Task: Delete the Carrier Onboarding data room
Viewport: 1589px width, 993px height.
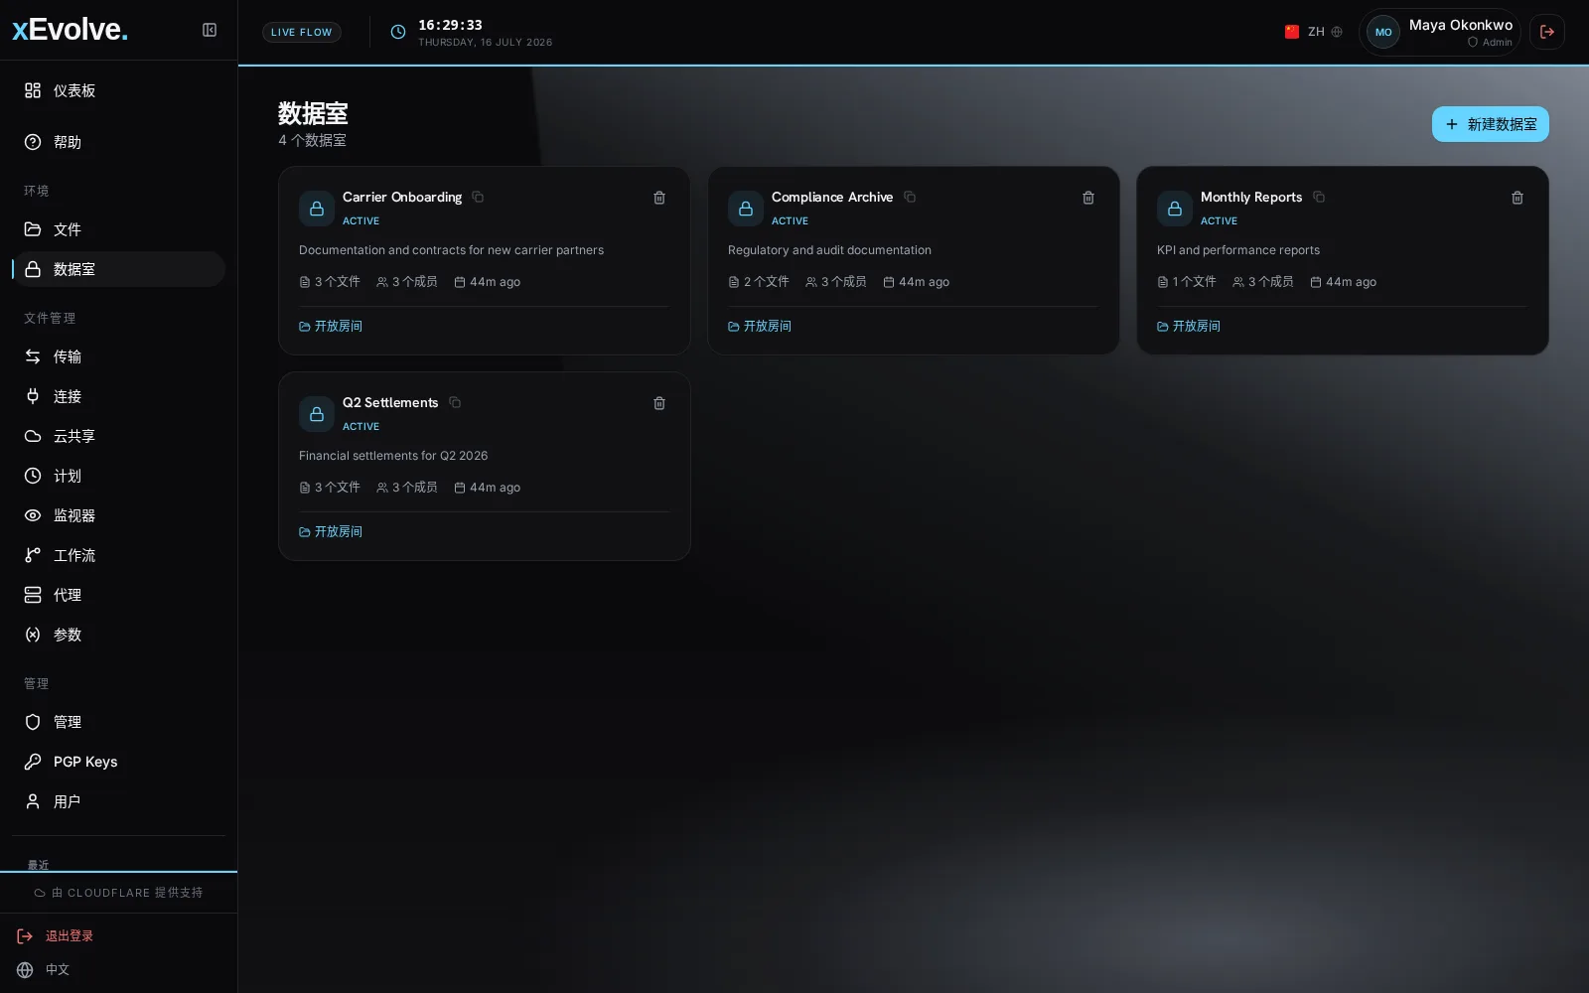Action: tap(659, 198)
